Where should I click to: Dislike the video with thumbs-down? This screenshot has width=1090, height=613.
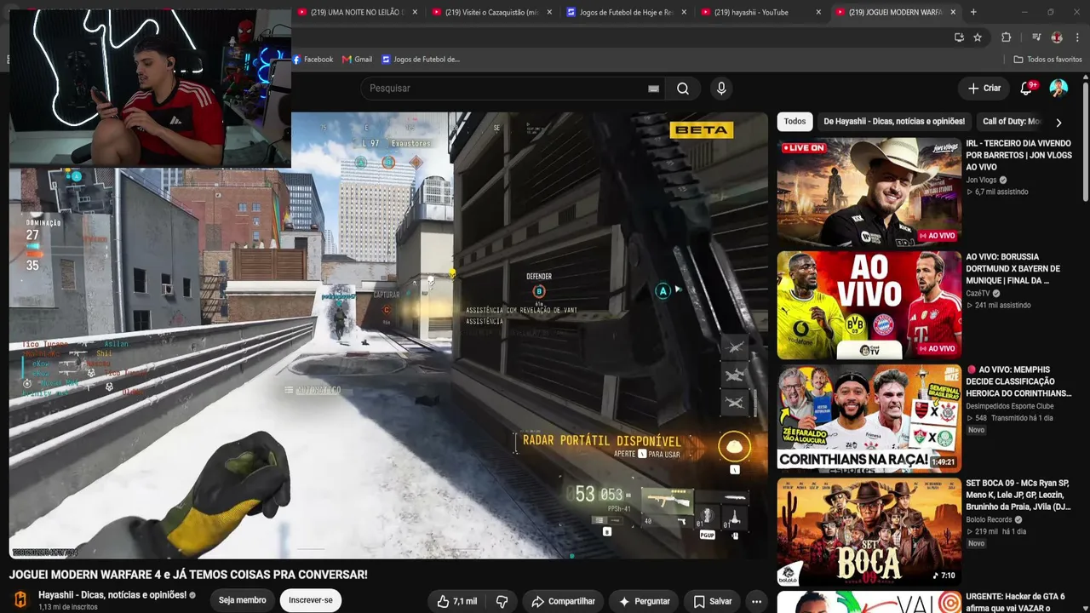click(502, 601)
